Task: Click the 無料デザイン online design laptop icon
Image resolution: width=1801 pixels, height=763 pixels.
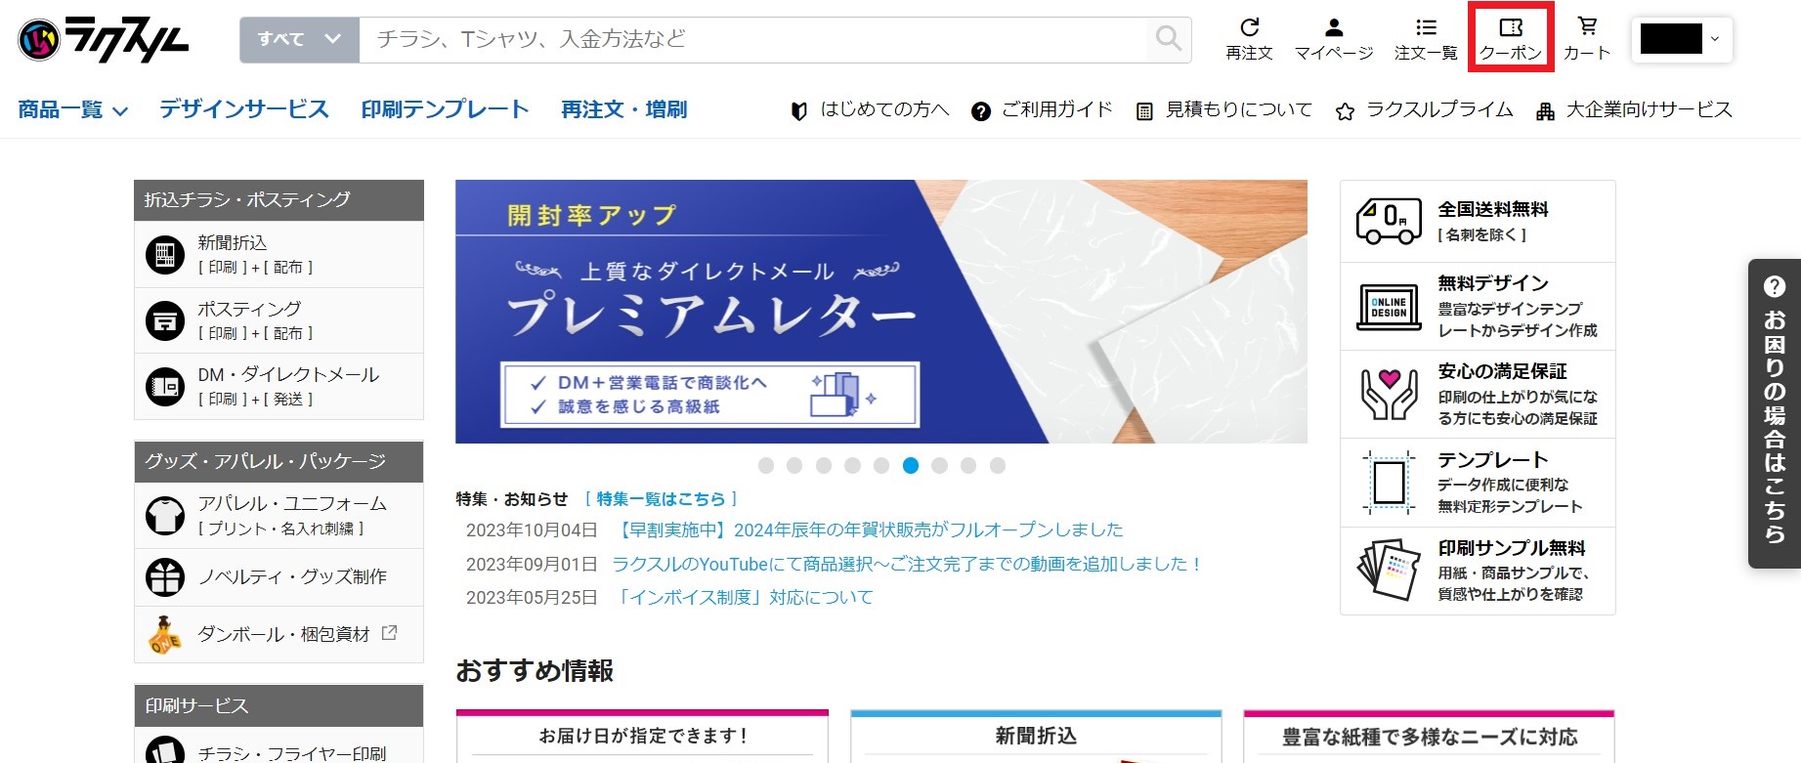Action: coord(1389,307)
